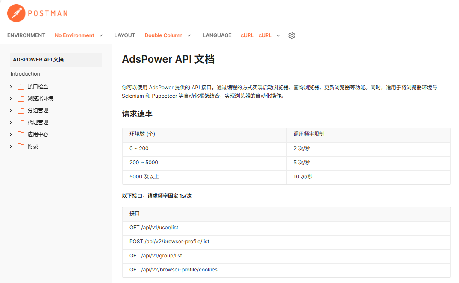Open the cURL language dropdown
Screen dimensions: 459x283
click(x=260, y=35)
